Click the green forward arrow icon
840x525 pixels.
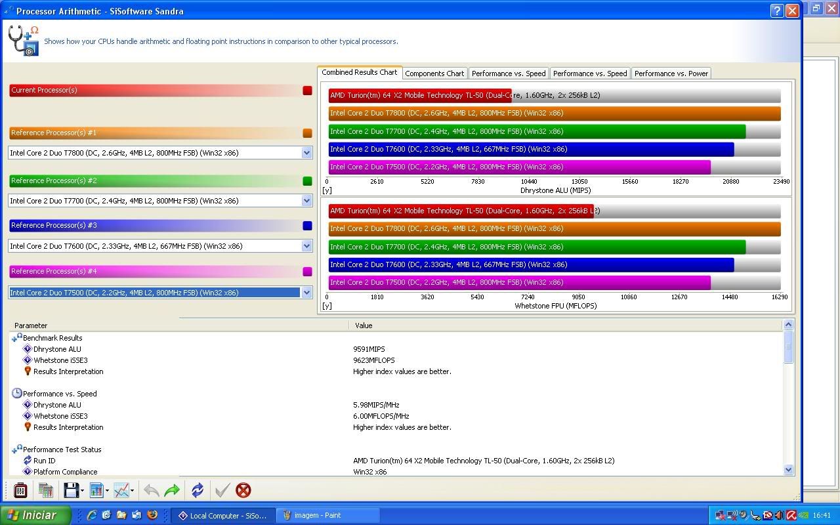(172, 490)
